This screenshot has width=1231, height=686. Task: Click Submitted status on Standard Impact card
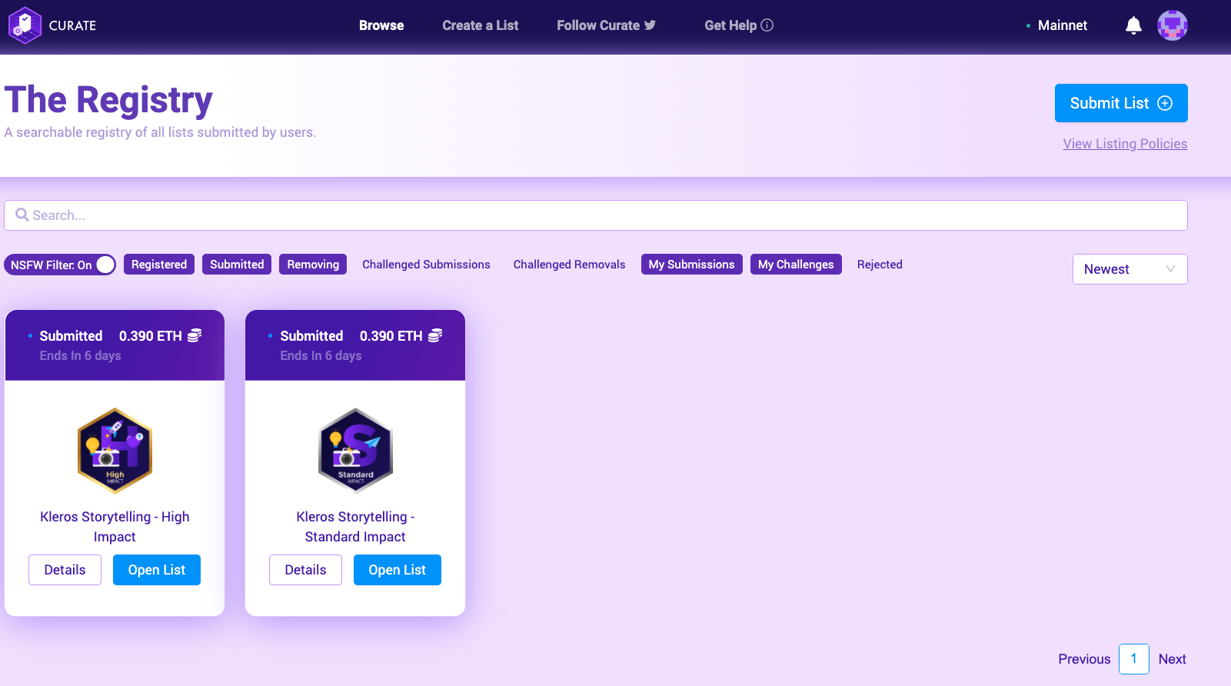[311, 336]
